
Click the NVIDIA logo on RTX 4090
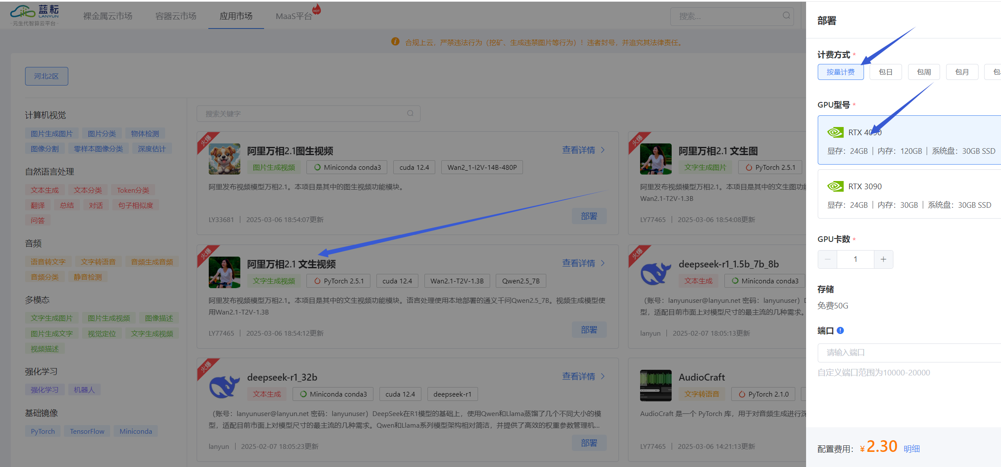pyautogui.click(x=835, y=132)
